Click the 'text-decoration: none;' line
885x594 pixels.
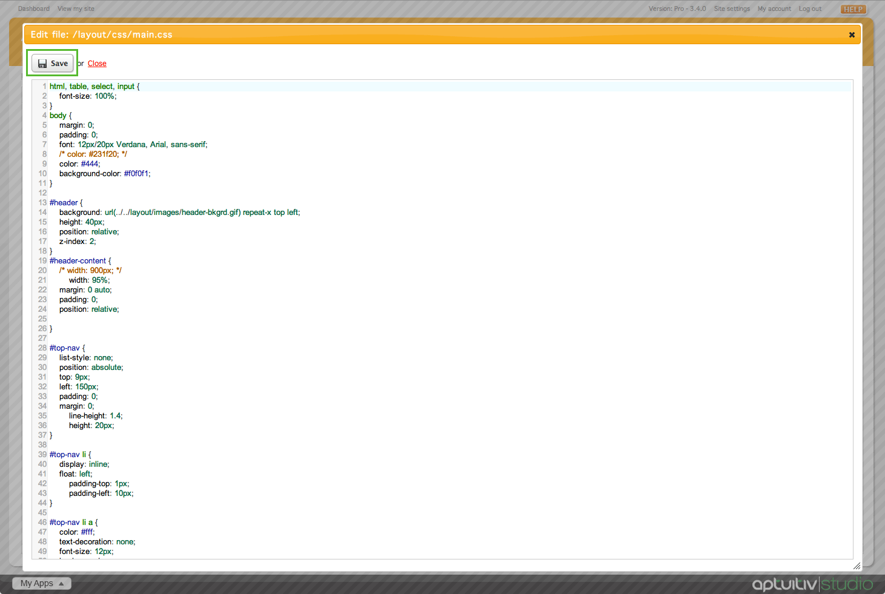[x=98, y=542]
